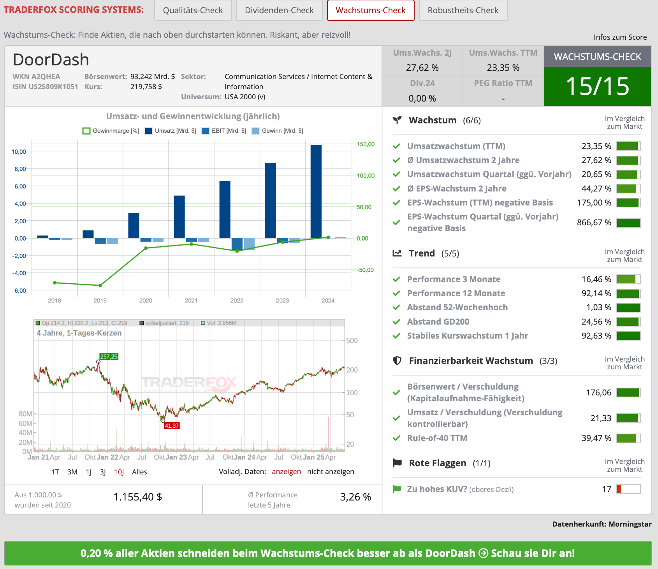
Task: Set chart range to Alles
Action: pyautogui.click(x=139, y=472)
